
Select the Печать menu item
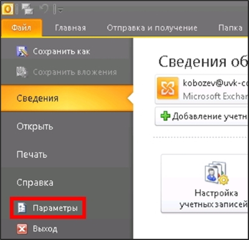(32, 155)
